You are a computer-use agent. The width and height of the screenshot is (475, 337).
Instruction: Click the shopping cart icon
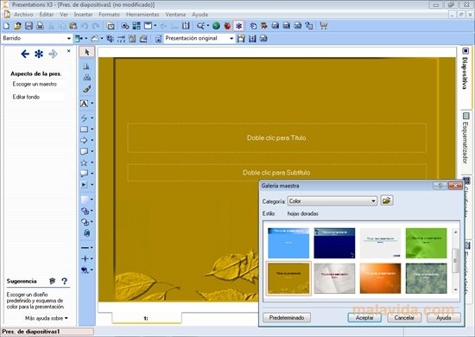pos(324,26)
